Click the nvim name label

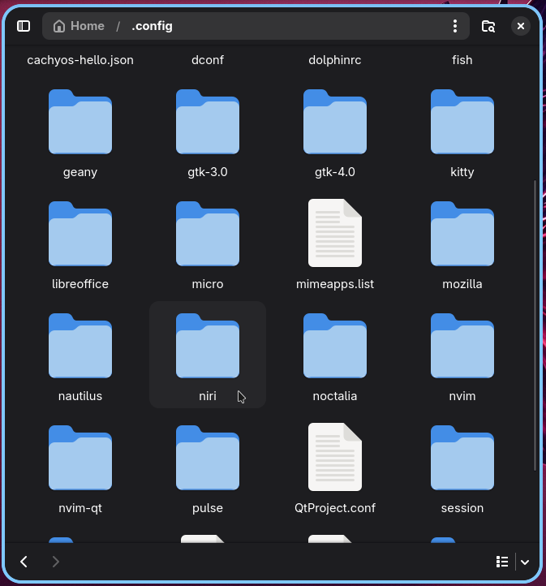[x=462, y=396]
